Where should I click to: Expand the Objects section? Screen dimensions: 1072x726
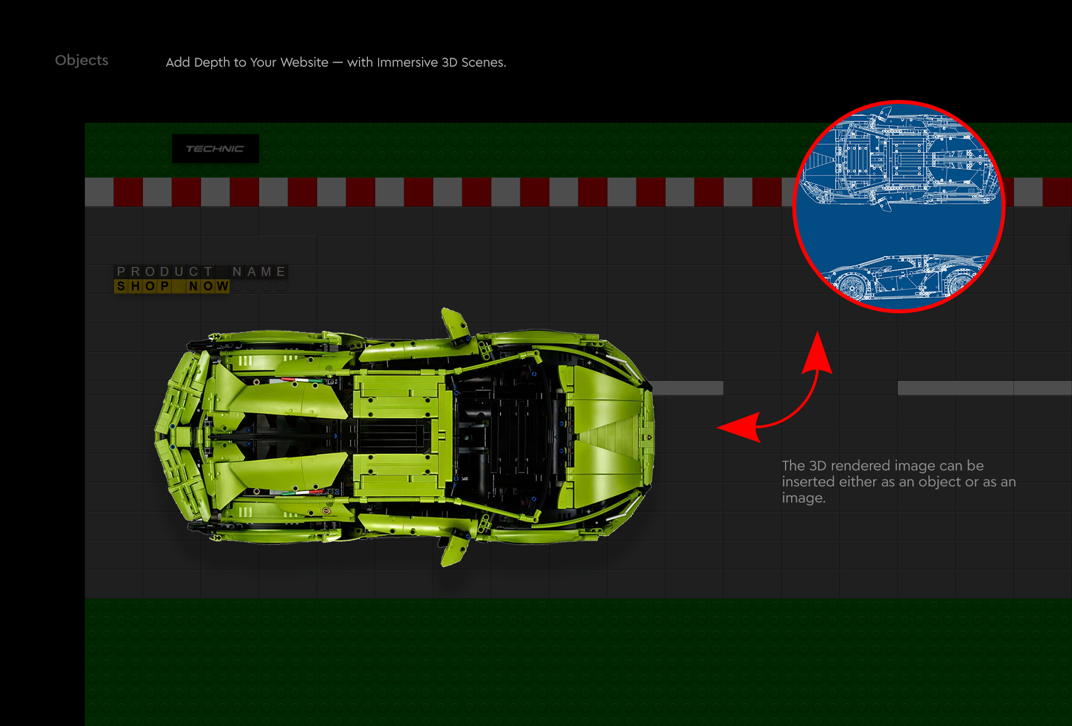click(x=82, y=60)
